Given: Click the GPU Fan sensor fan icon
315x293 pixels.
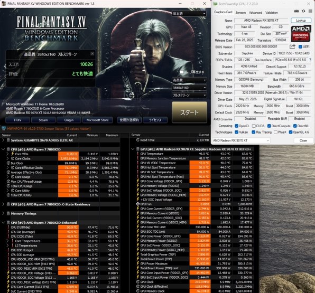Looking at the screenshot, I should [138, 204].
